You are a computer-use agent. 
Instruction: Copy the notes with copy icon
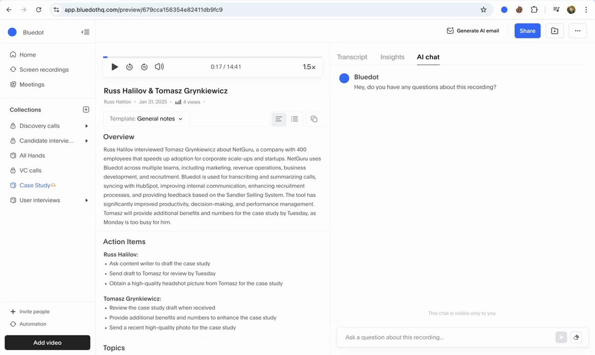click(314, 119)
